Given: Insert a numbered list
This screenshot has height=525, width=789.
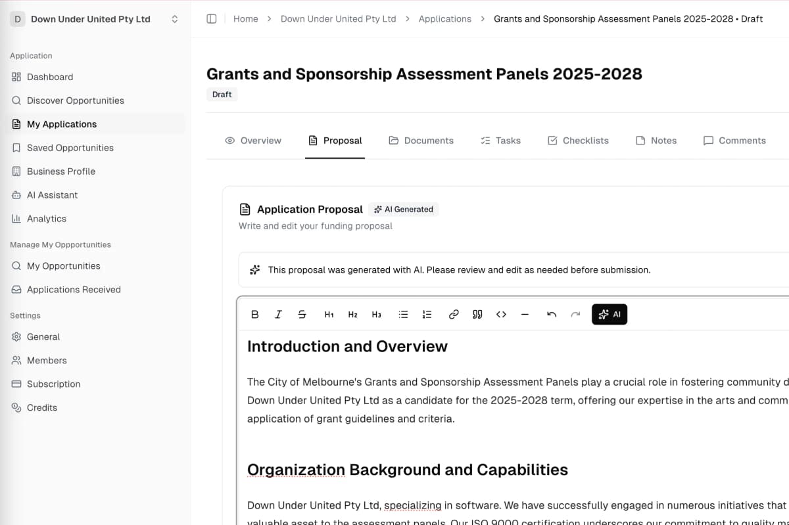Looking at the screenshot, I should coord(427,315).
